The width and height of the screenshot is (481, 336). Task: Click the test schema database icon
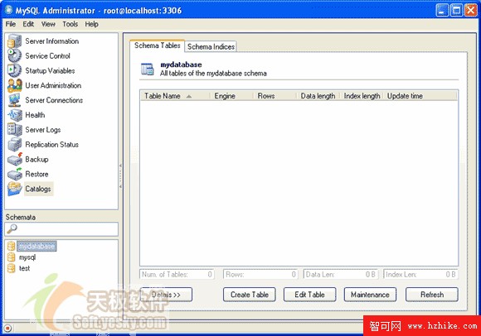pyautogui.click(x=12, y=268)
